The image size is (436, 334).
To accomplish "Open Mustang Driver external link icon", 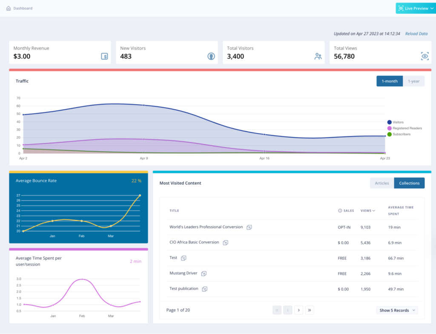I will pyautogui.click(x=204, y=274).
